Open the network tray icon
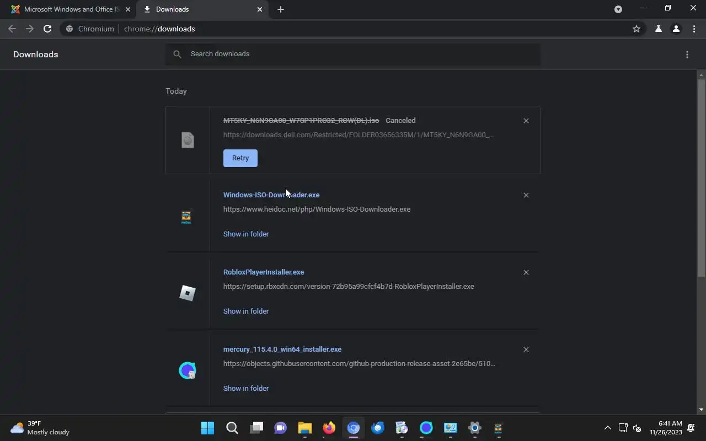Viewport: 706px width, 441px height. (623, 428)
